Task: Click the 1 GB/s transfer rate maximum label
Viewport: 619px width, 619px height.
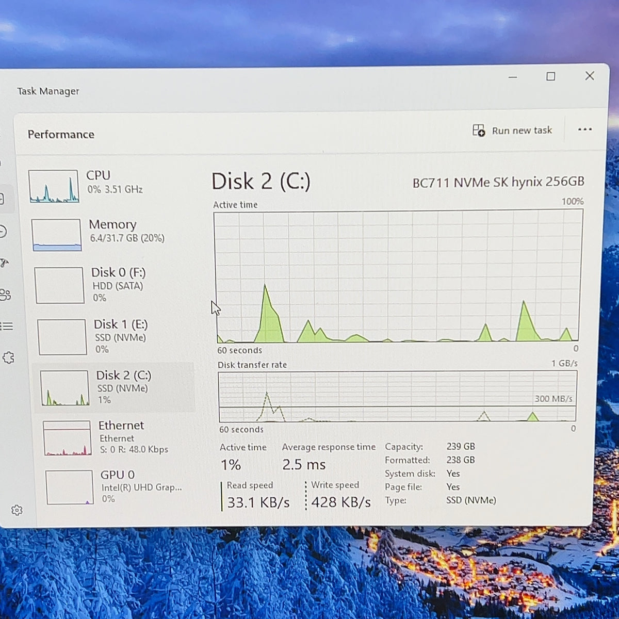Action: [564, 363]
